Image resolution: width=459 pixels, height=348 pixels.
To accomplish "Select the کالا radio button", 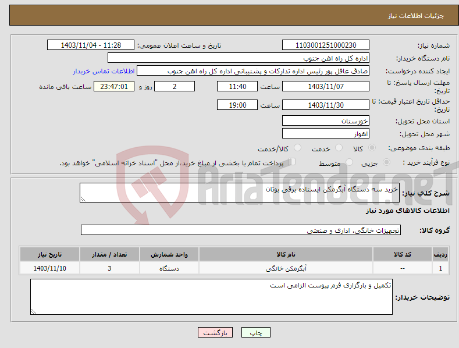I will [372, 148].
